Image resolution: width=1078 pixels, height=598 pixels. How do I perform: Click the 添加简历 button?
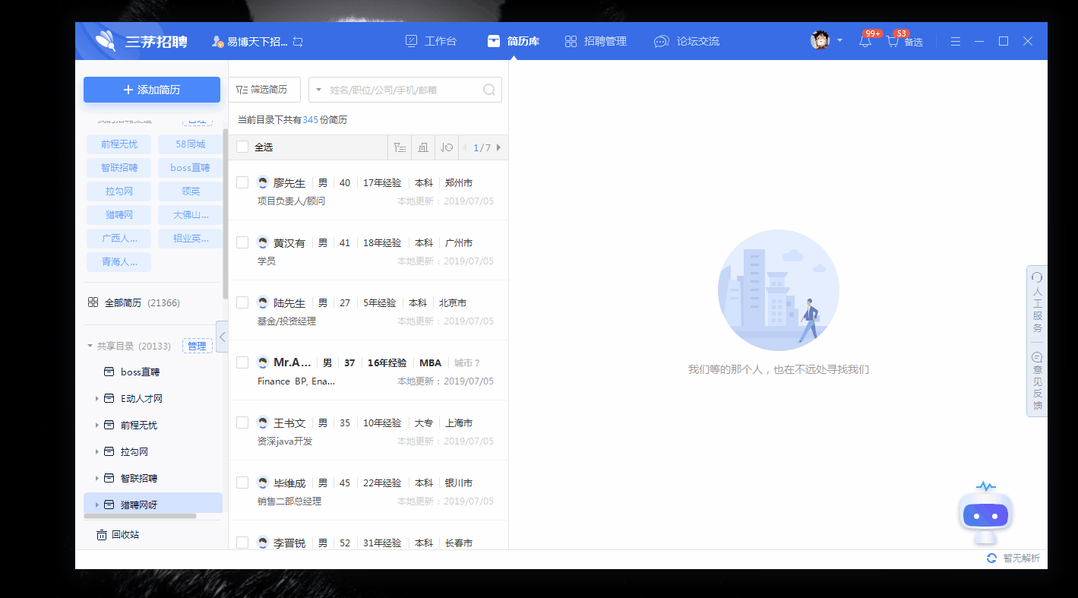(x=152, y=90)
